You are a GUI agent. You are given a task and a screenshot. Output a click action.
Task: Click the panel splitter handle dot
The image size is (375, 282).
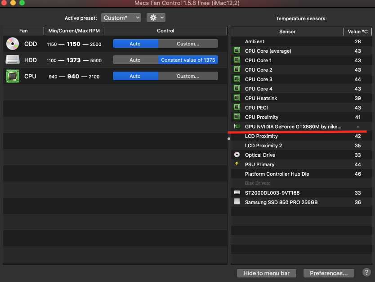click(x=229, y=139)
